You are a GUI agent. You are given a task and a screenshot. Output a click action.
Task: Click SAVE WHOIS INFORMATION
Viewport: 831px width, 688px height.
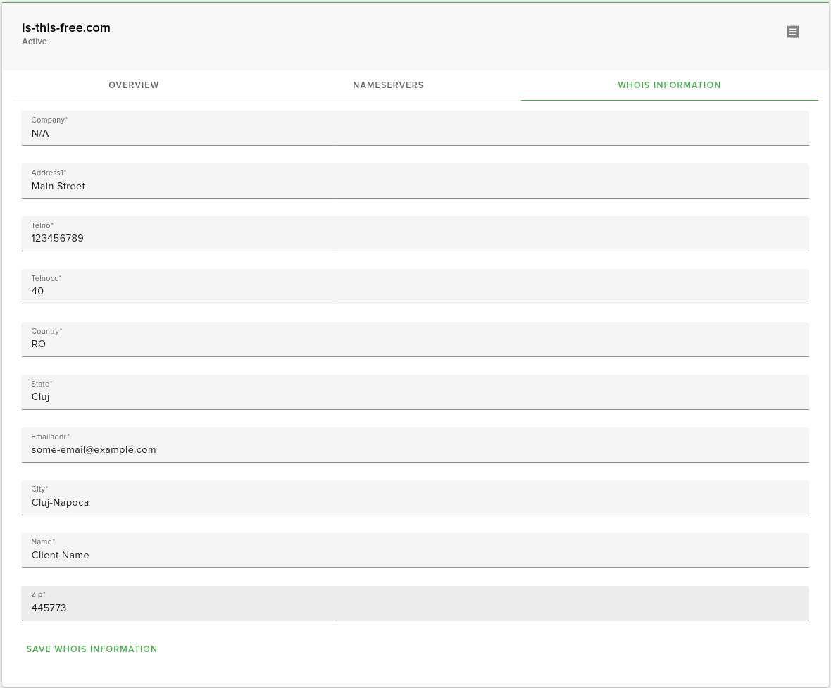92,649
